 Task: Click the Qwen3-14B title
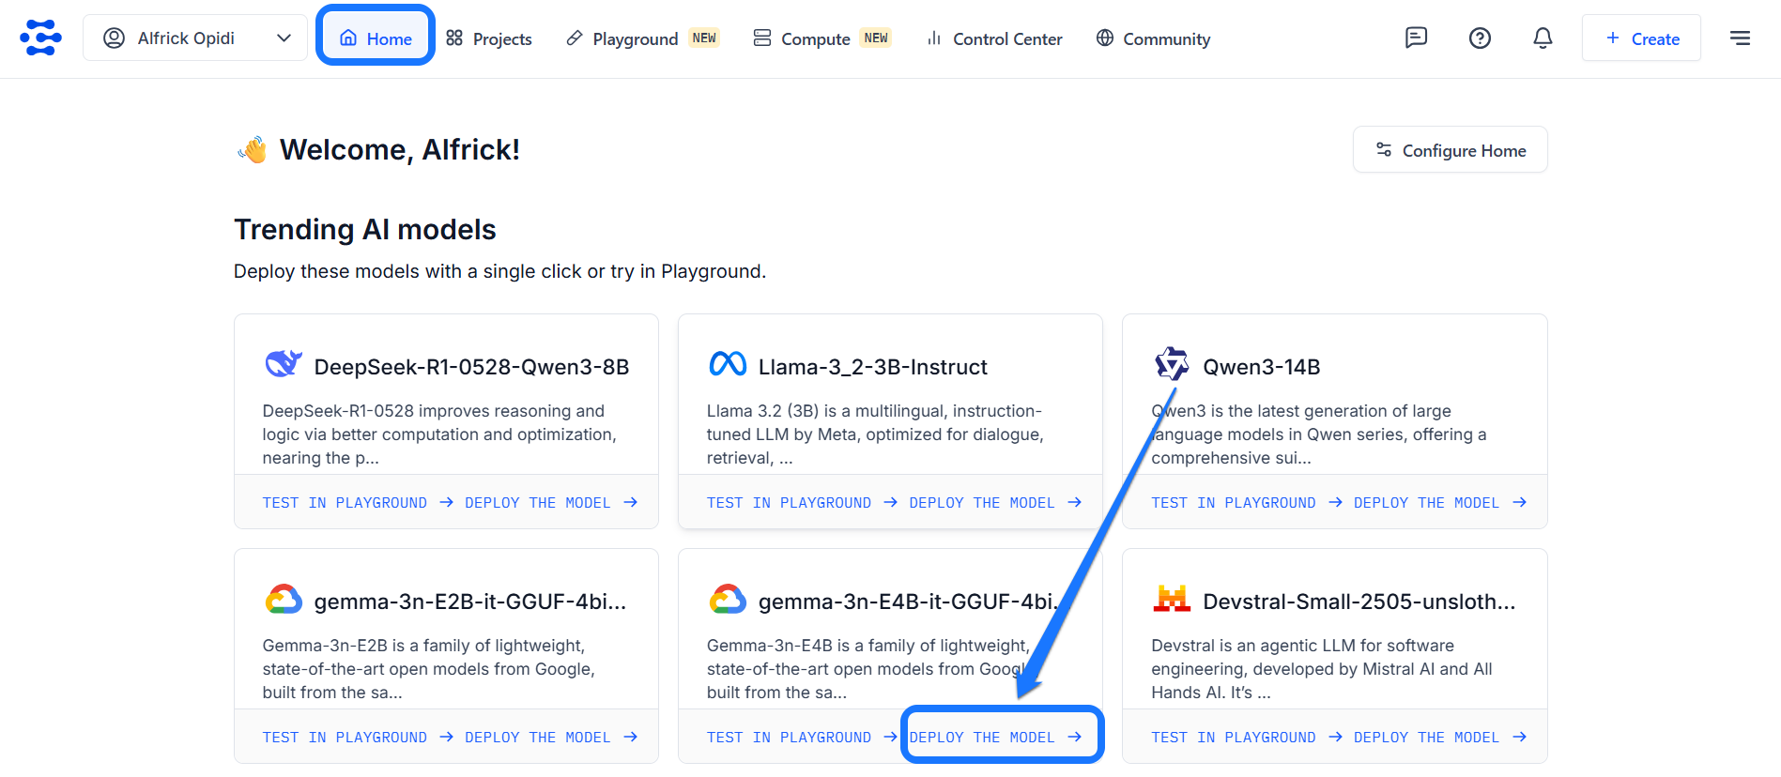coord(1262,367)
